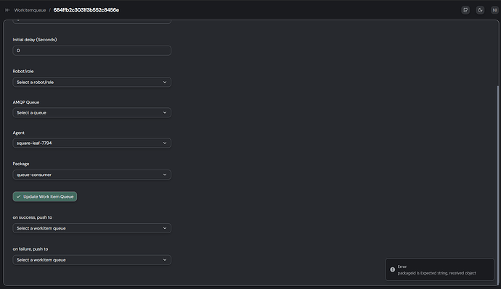
Task: Open the Agent dropdown showing square-leaf-7794
Action: click(x=92, y=143)
